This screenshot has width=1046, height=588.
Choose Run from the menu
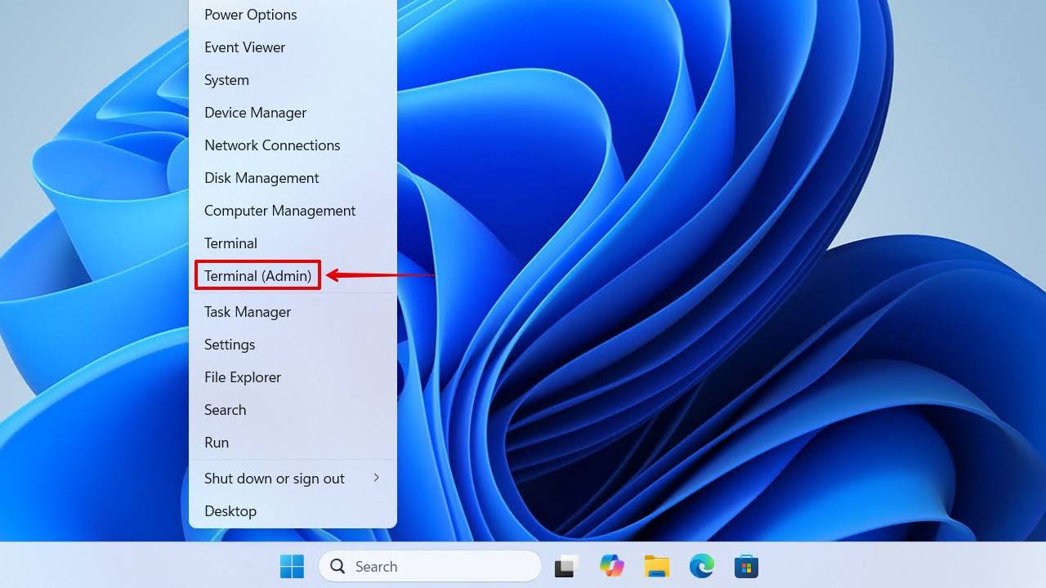coord(217,443)
